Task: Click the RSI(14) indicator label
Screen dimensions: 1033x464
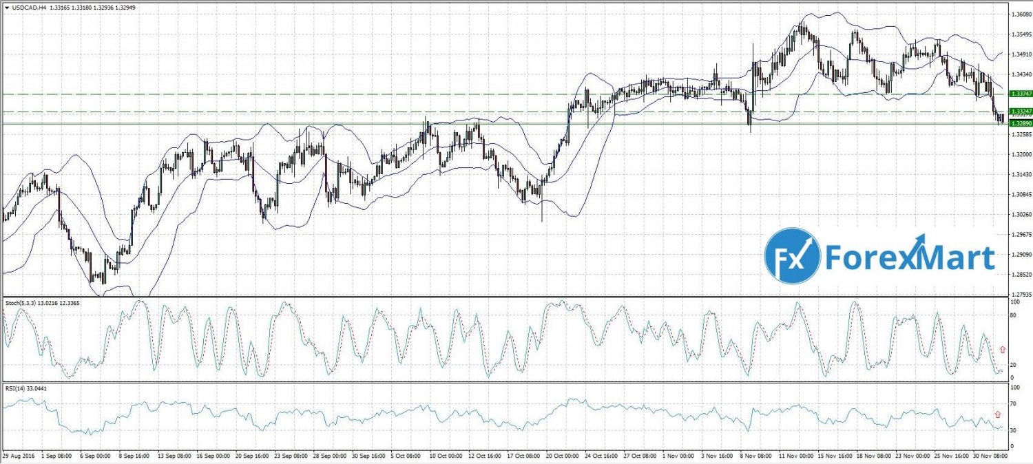Action: (14, 388)
